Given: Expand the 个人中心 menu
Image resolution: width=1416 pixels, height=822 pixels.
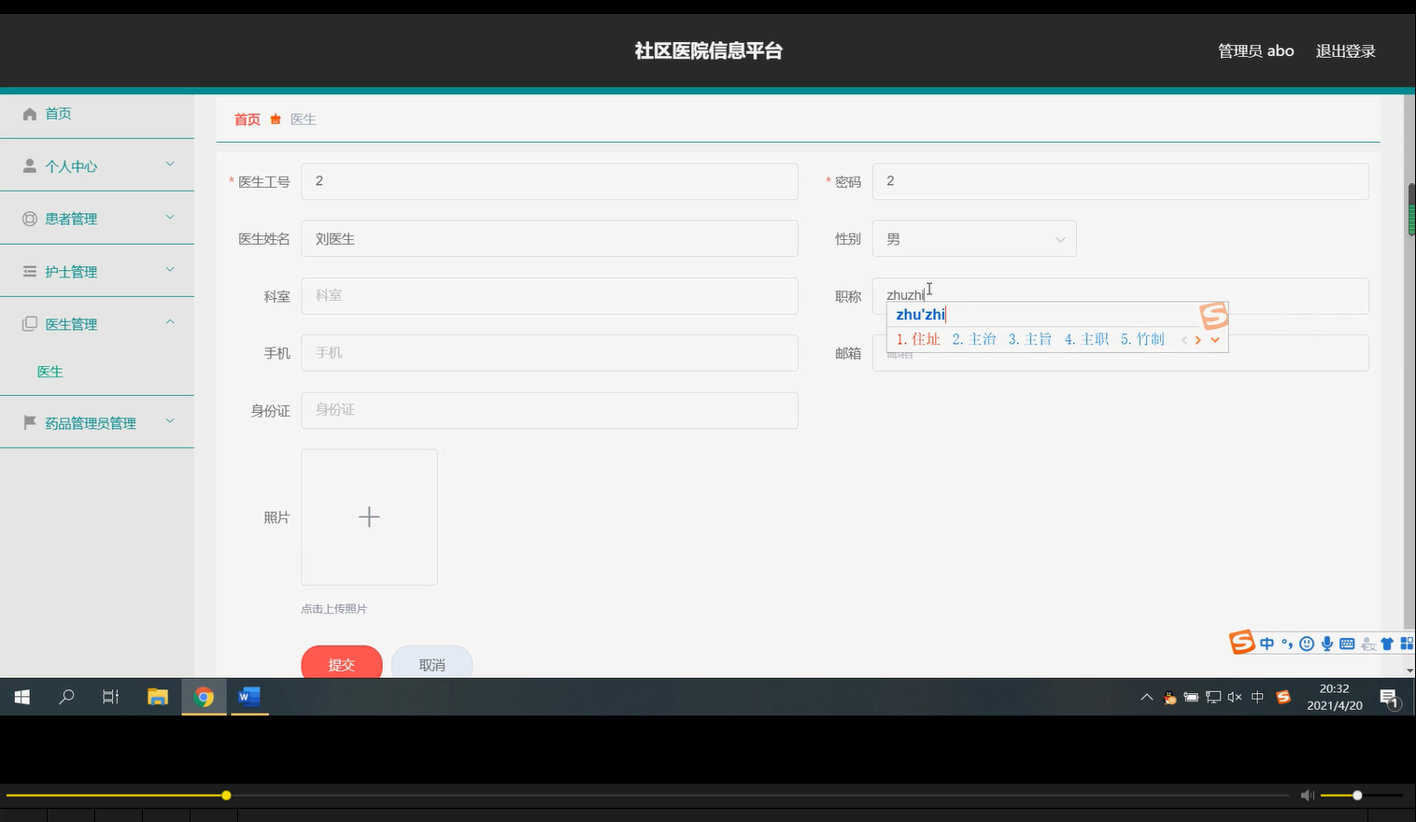Looking at the screenshot, I should point(170,164).
